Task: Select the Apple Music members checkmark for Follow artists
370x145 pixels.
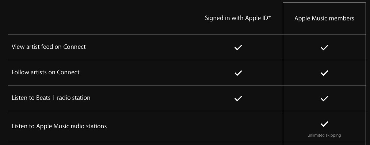Action: [x=324, y=73]
